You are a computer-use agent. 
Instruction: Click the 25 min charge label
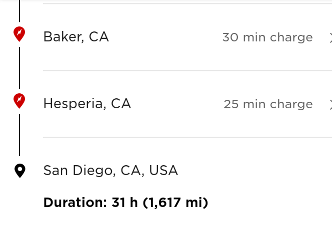click(268, 104)
